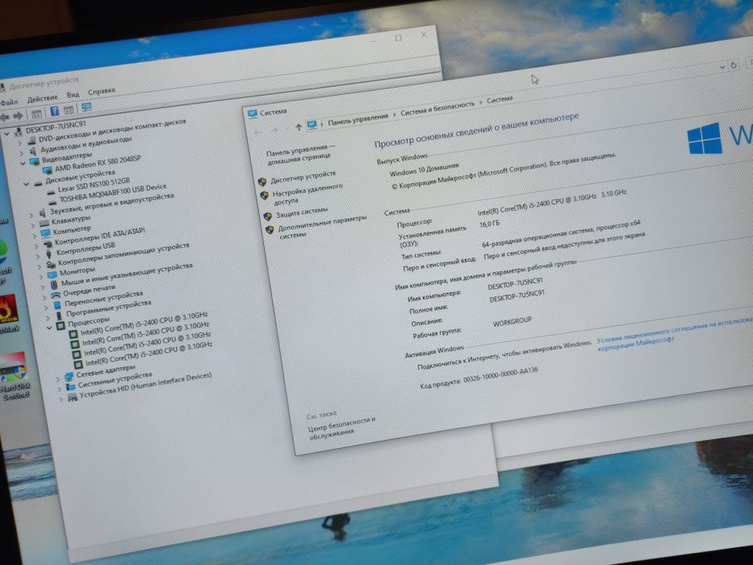This screenshot has height=565, width=753.
Task: Click the mouse icon beside Мыши и иные указывающие устройства
Action: point(54,285)
